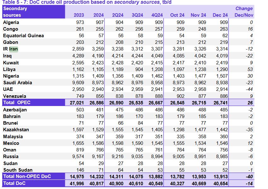Viewport: 268px width, 189px height.
Task: Click the highlighted word Iran
Action: click(x=14, y=49)
